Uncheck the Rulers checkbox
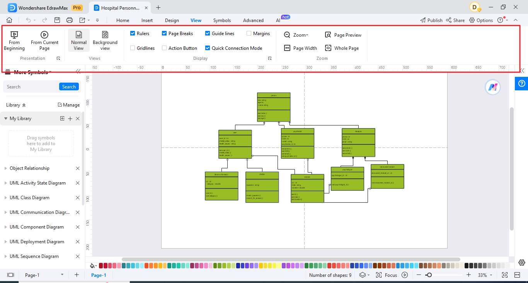This screenshot has width=528, height=283. pyautogui.click(x=133, y=34)
